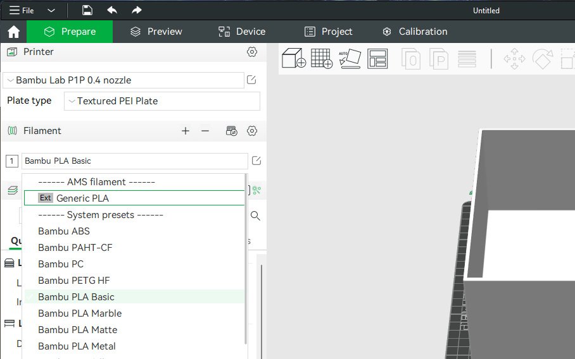Click the search magnifier icon
The image size is (575, 359).
[256, 216]
